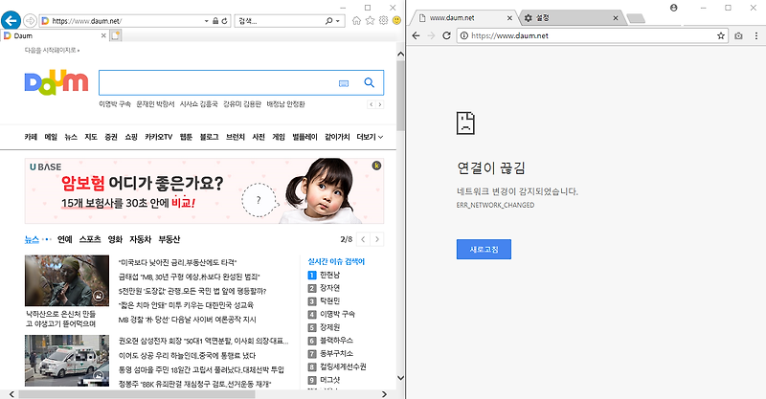Close the 설정 tab in Chrome
This screenshot has width=766, height=399.
[616, 18]
